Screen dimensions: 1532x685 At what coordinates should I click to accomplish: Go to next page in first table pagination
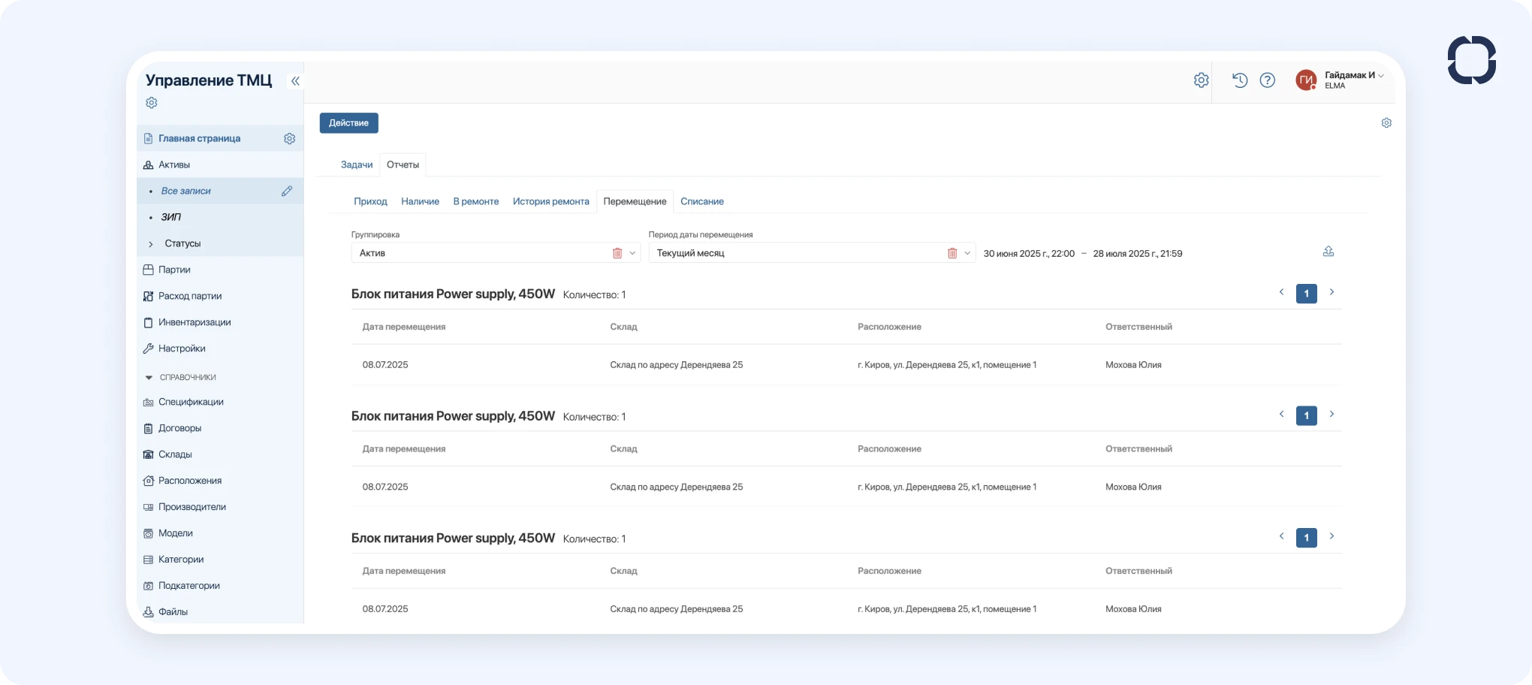click(x=1331, y=292)
